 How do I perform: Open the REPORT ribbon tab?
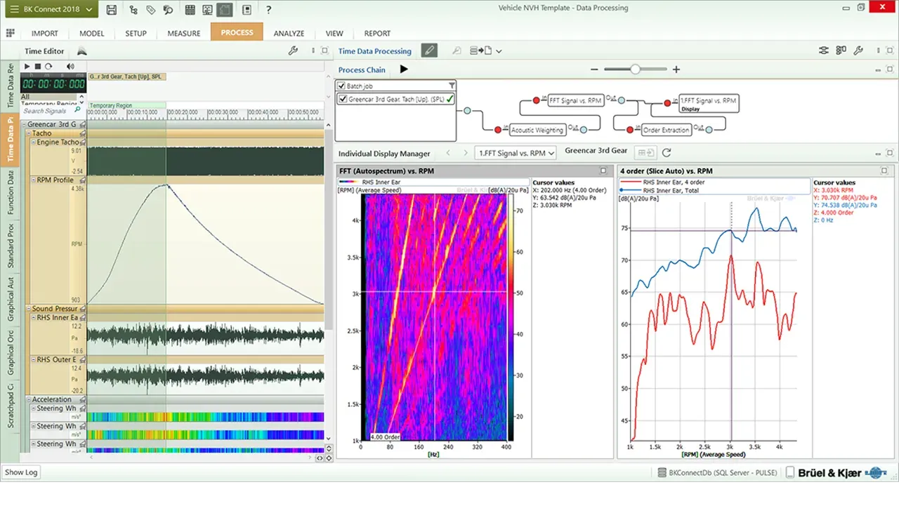point(377,33)
